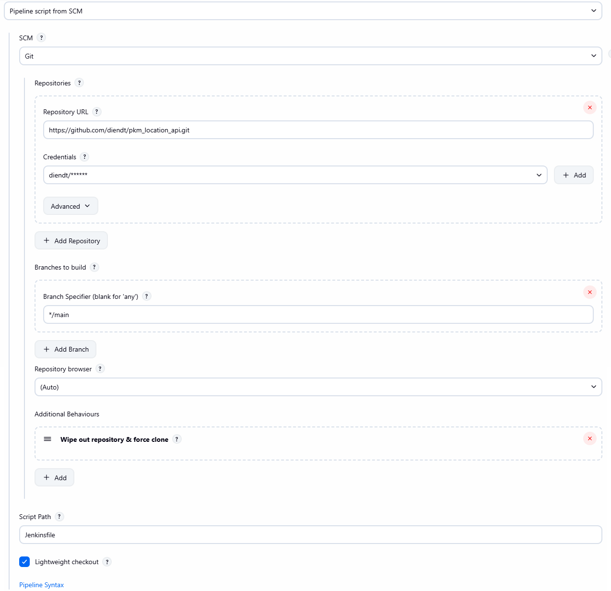Disable the Lightweight checkout checkbox
The image size is (611, 591).
(24, 562)
